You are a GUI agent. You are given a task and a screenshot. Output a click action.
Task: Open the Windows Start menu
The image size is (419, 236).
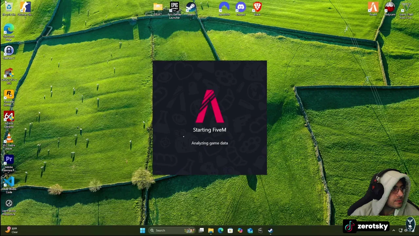tap(142, 230)
